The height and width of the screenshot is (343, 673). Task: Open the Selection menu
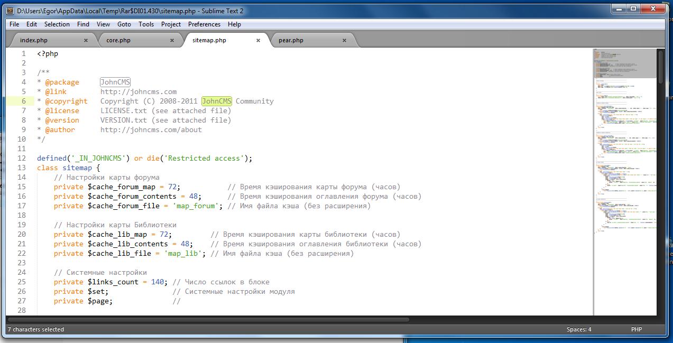pos(57,24)
